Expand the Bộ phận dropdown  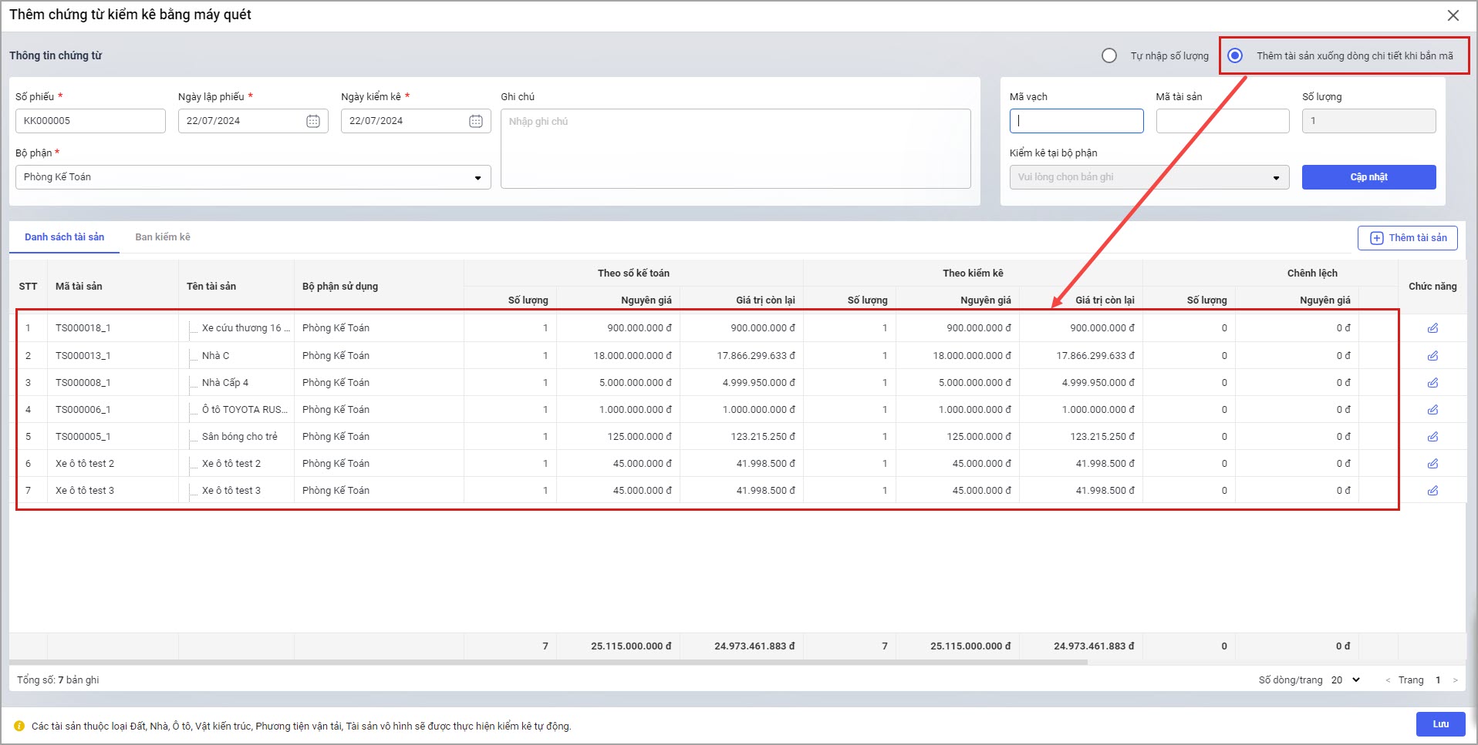pos(477,177)
